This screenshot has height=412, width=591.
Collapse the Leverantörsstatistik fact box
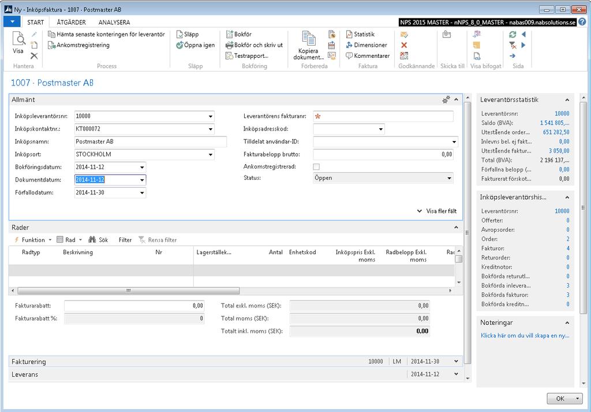[x=567, y=100]
